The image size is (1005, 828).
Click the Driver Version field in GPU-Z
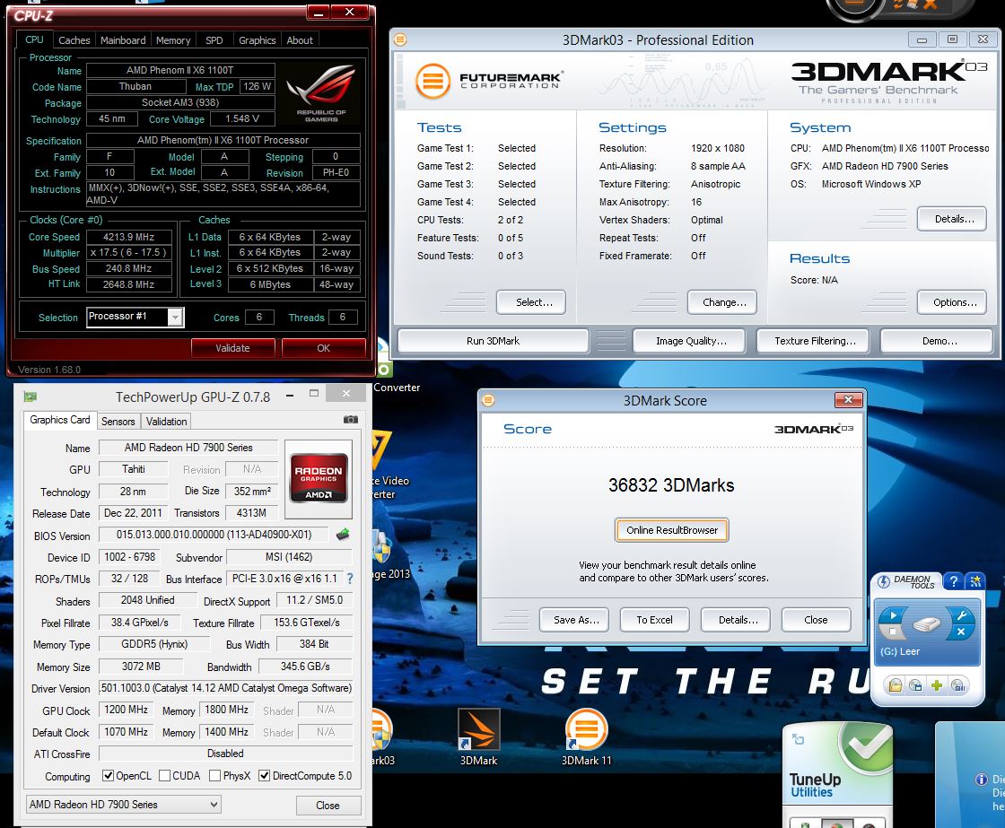[225, 688]
